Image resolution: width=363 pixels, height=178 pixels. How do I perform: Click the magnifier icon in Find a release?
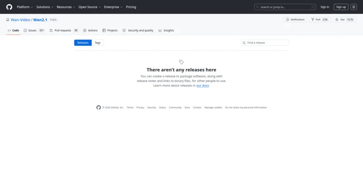244,43
